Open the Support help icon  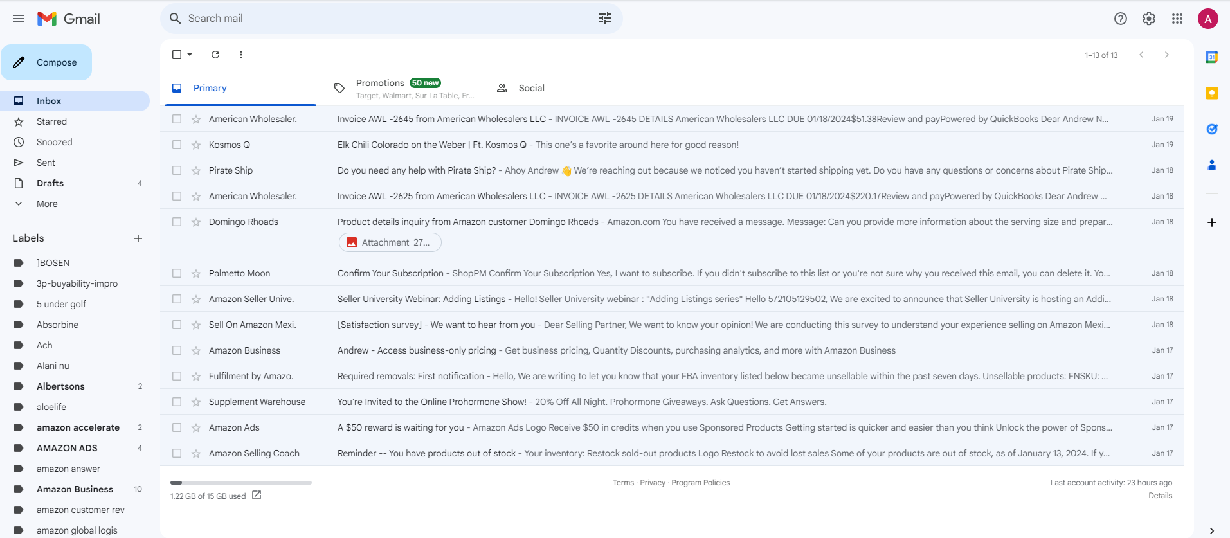pyautogui.click(x=1121, y=19)
